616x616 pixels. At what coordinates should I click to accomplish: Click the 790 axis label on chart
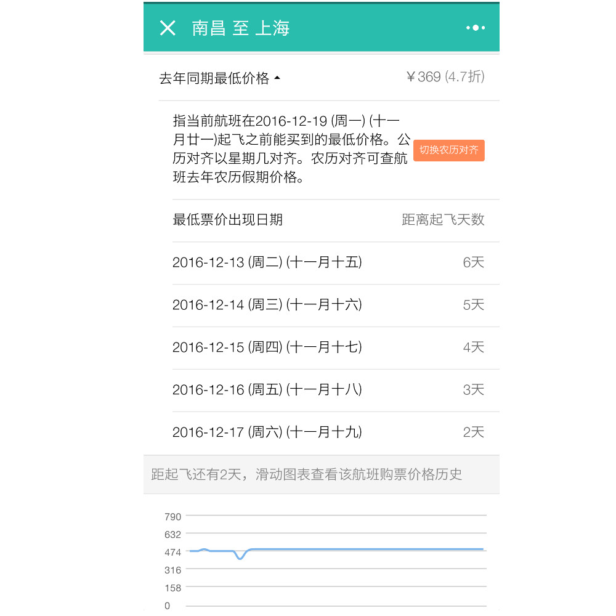click(x=172, y=516)
